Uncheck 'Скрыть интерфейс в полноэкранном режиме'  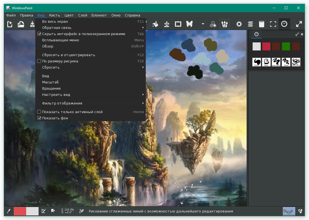(39, 34)
